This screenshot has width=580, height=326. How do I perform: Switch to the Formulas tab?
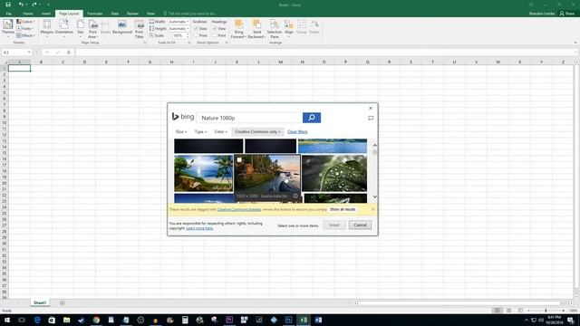point(94,14)
